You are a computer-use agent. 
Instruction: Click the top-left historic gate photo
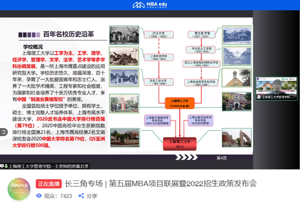click(x=124, y=35)
